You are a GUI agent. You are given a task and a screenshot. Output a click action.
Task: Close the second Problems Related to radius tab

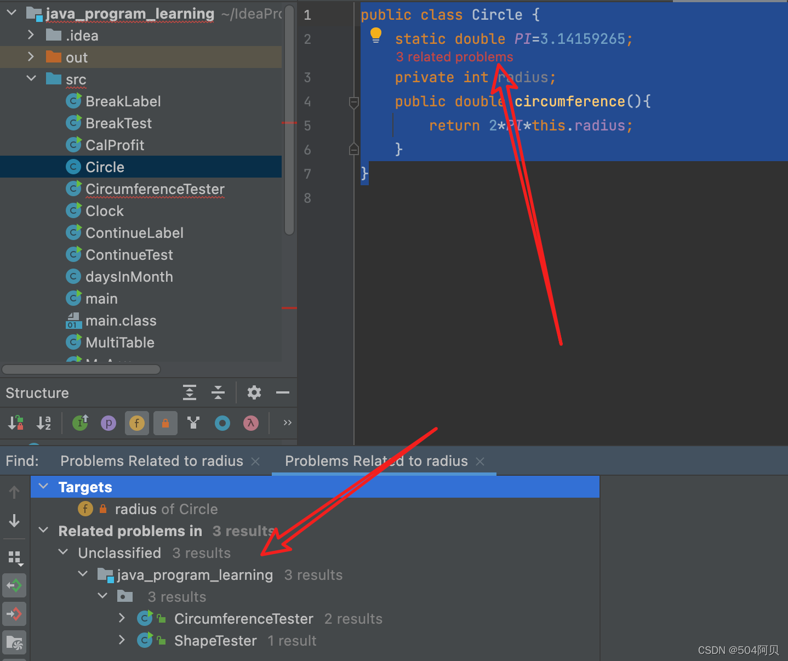[x=480, y=462]
